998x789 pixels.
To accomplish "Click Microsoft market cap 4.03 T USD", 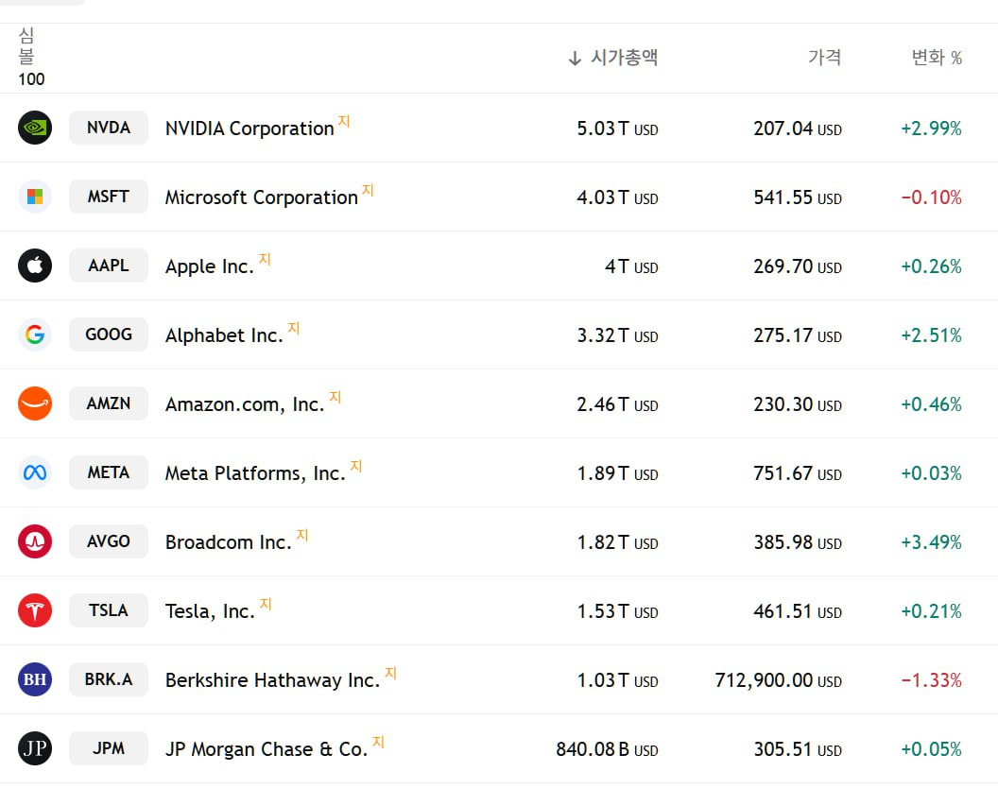I will click(x=617, y=197).
